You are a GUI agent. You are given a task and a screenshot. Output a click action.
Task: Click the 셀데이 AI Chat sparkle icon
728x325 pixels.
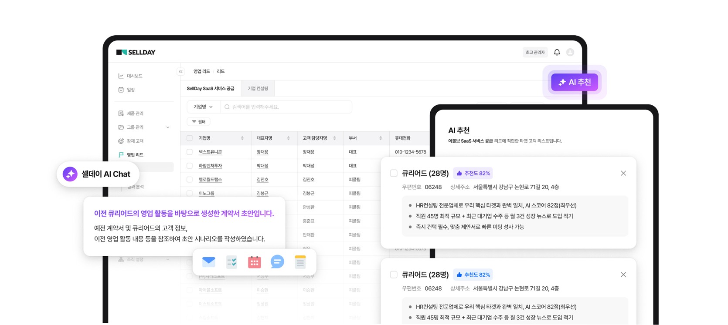pos(70,174)
